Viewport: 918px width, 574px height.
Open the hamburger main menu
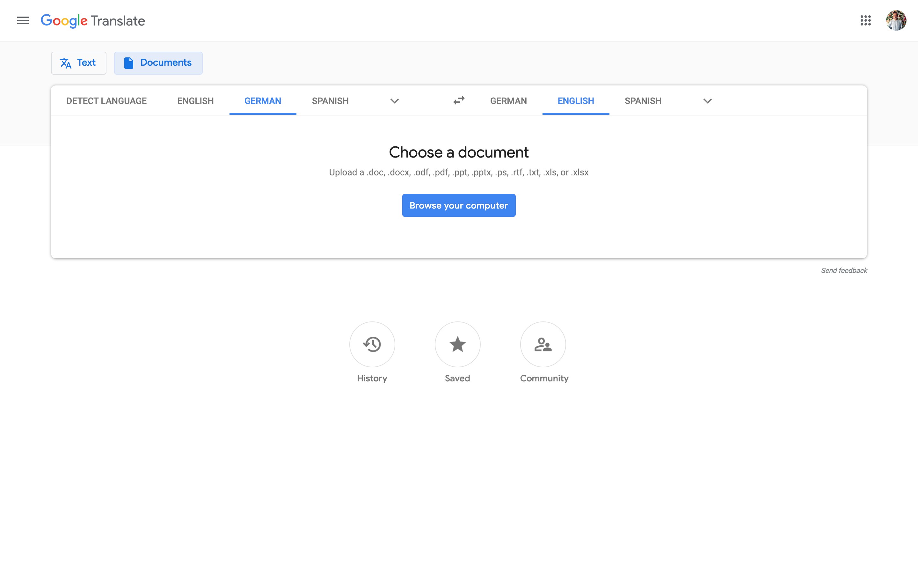[23, 20]
